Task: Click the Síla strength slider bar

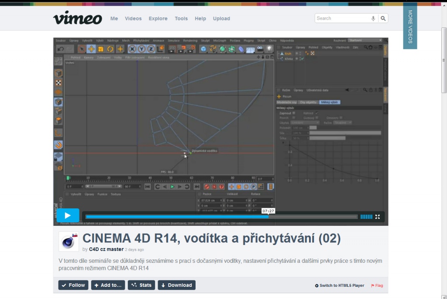Action: 345,133
